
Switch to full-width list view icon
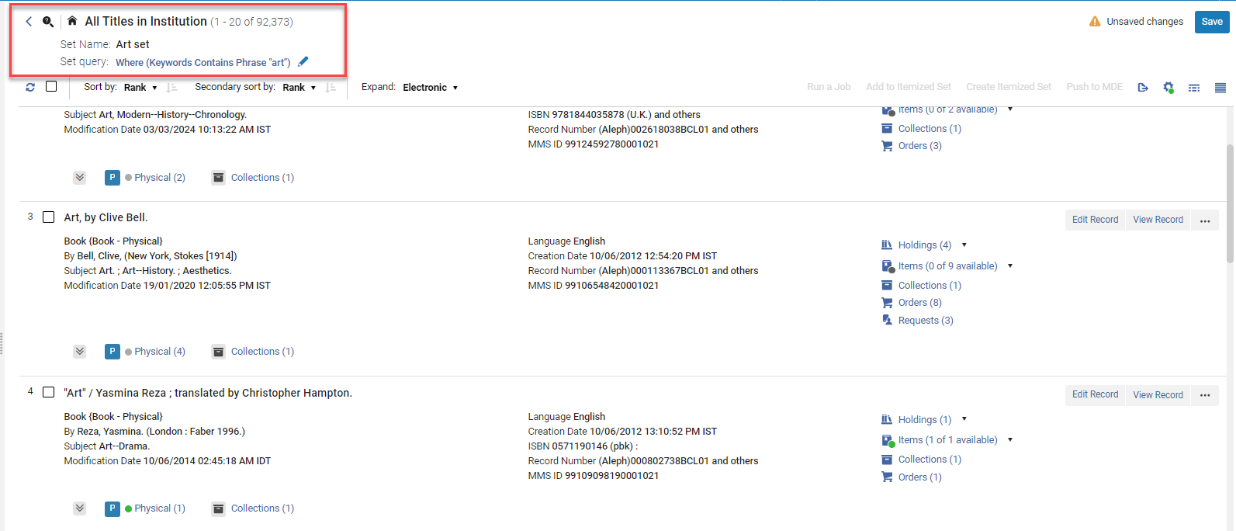click(1220, 88)
